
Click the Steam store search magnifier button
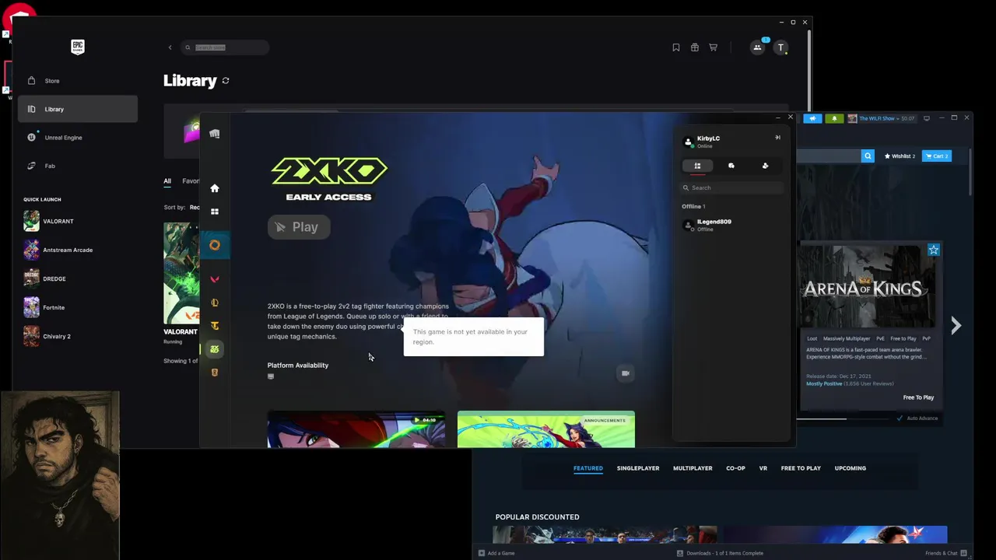click(868, 156)
